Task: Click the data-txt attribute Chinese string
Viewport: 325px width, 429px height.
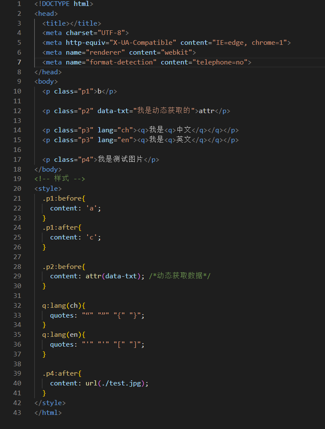Action: point(164,111)
